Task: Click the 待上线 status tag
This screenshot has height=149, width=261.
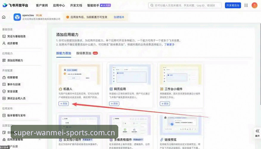Action: [x=39, y=15]
